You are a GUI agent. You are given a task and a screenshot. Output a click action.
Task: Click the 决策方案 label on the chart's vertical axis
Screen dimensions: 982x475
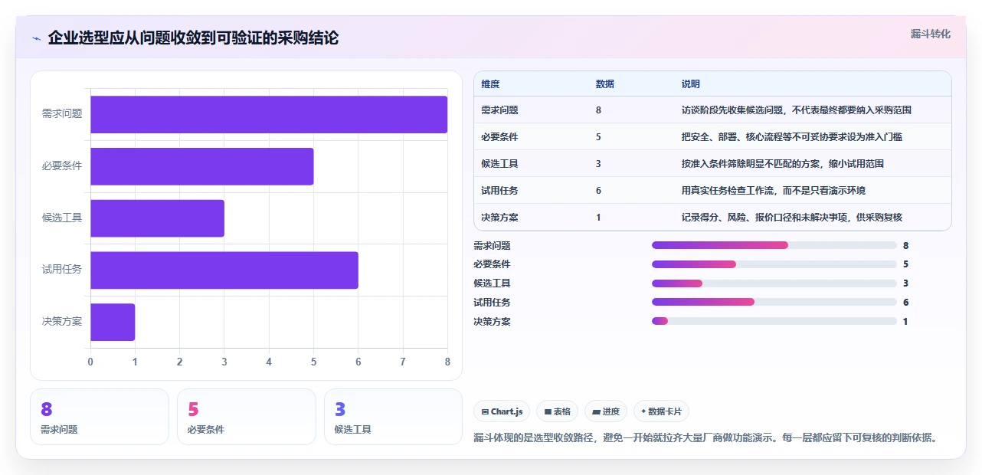(x=62, y=322)
